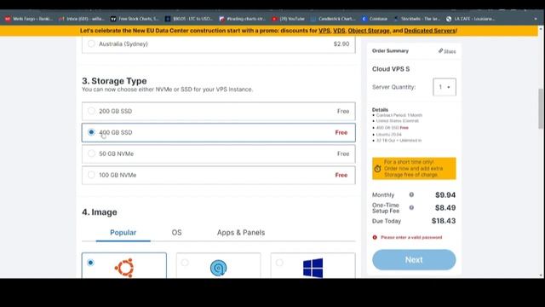
Task: Open the LA CAFE Louisiana bookmark
Action: coord(471,19)
